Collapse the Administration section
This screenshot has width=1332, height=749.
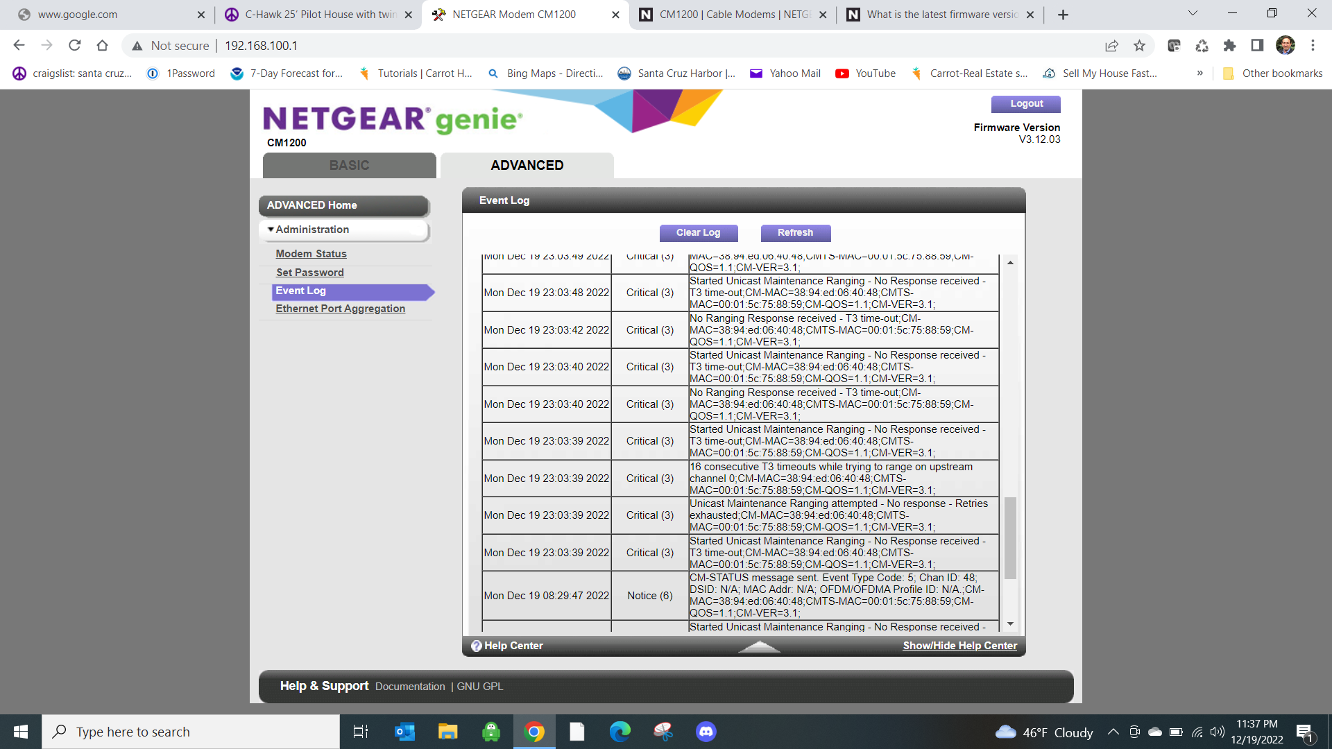point(271,229)
